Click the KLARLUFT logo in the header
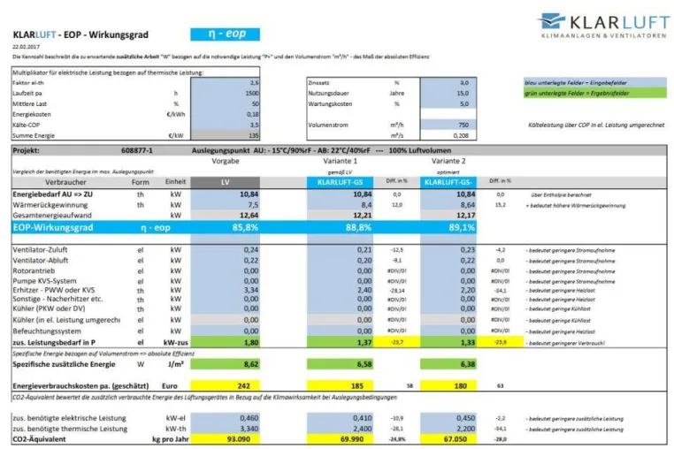Viewport: 674px width, 449px height. click(x=603, y=26)
